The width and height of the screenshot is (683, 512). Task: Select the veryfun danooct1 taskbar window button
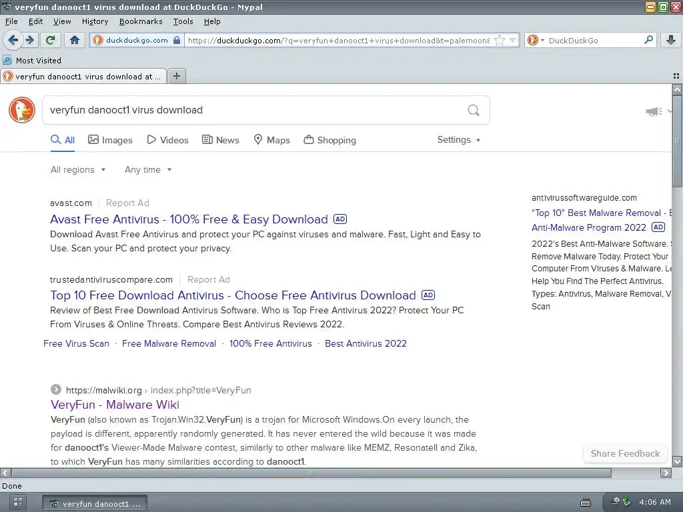click(x=95, y=504)
